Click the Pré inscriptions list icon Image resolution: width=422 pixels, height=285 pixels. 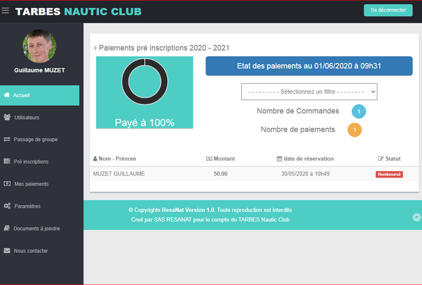click(7, 161)
